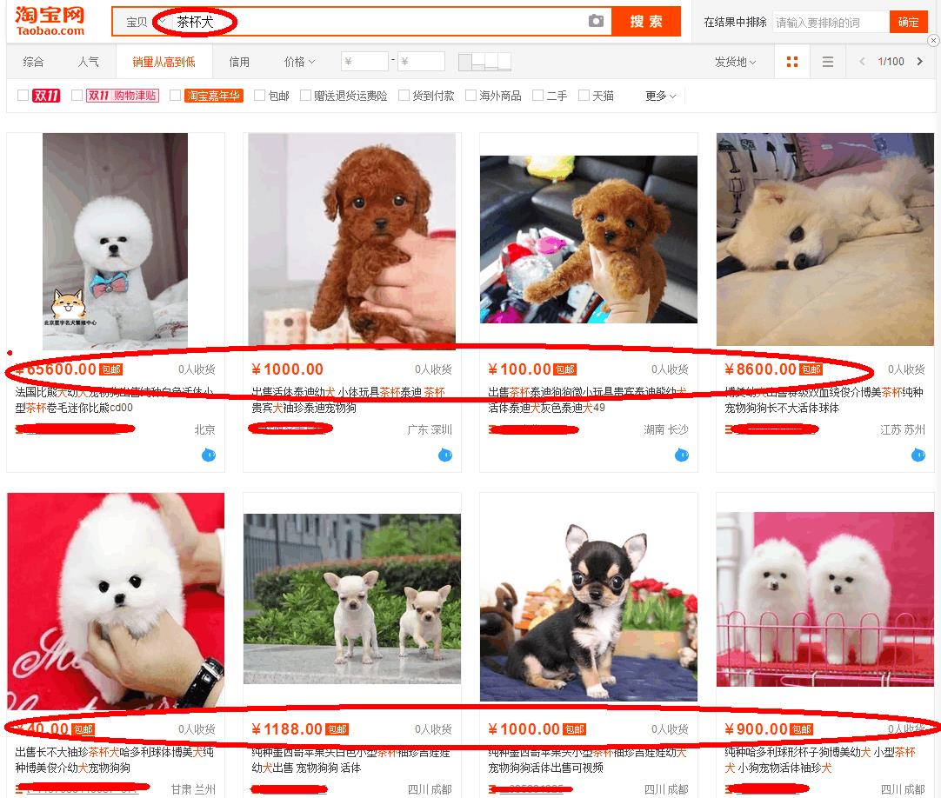Switch to list view layout
Screen dimensions: 941x798
tap(827, 62)
